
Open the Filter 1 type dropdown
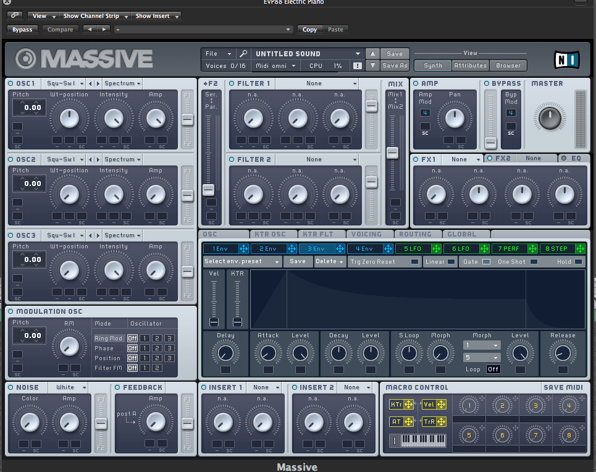click(x=317, y=83)
